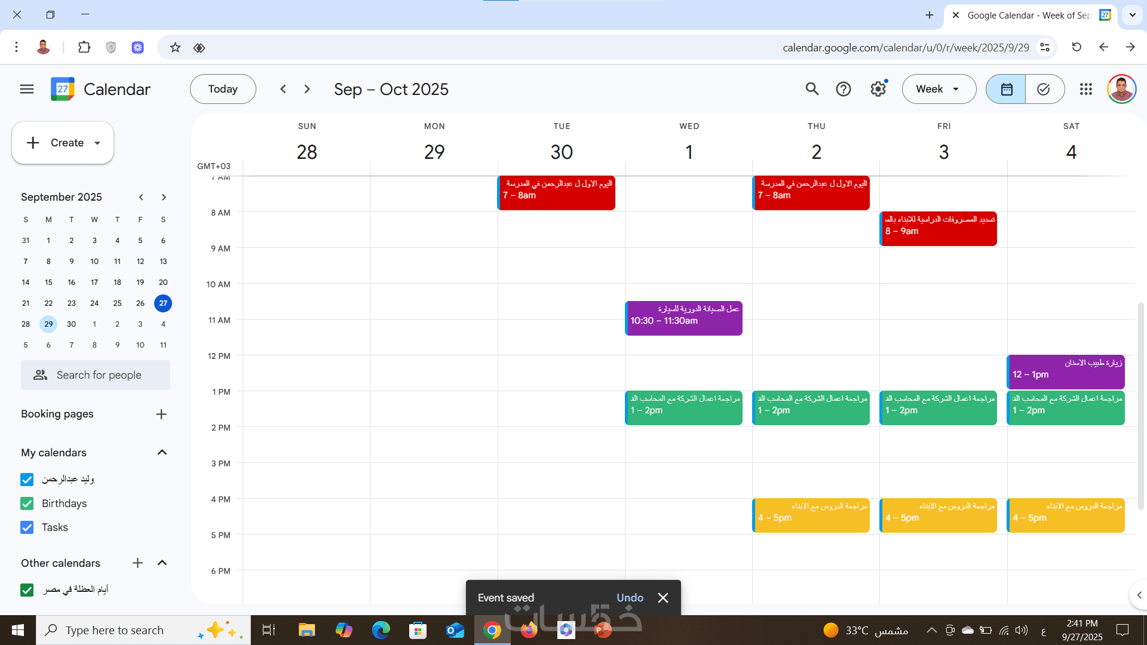Open the Google apps grid
Image resolution: width=1147 pixels, height=645 pixels.
coord(1086,89)
